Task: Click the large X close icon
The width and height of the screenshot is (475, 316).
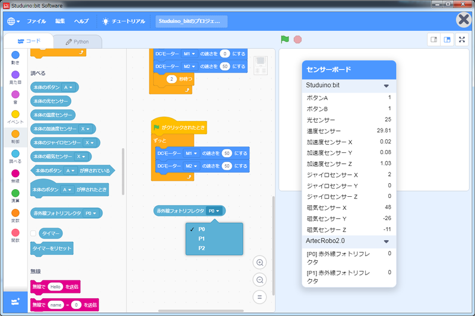Action: [464, 20]
